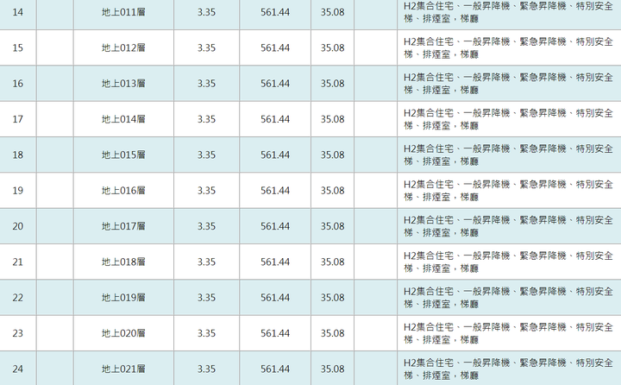The width and height of the screenshot is (621, 385).
Task: Select row number 15 cell
Action: [x=18, y=48]
